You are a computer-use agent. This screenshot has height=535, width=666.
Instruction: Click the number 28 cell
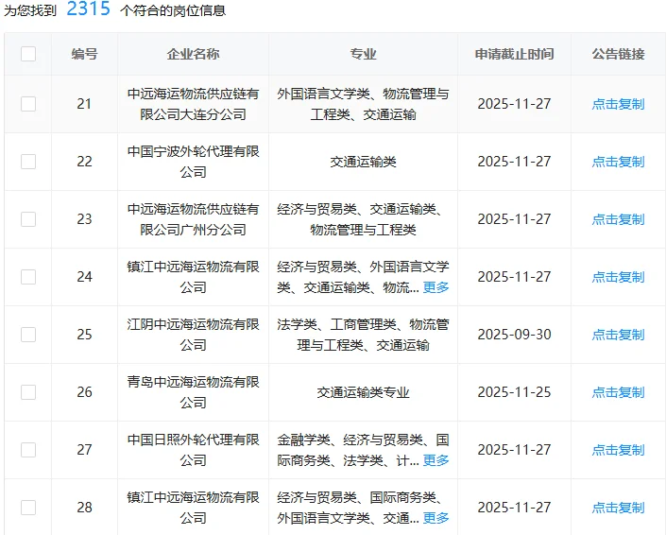(84, 508)
